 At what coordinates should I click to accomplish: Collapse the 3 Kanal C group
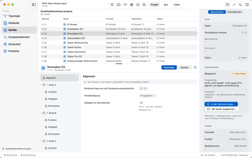click(42, 141)
